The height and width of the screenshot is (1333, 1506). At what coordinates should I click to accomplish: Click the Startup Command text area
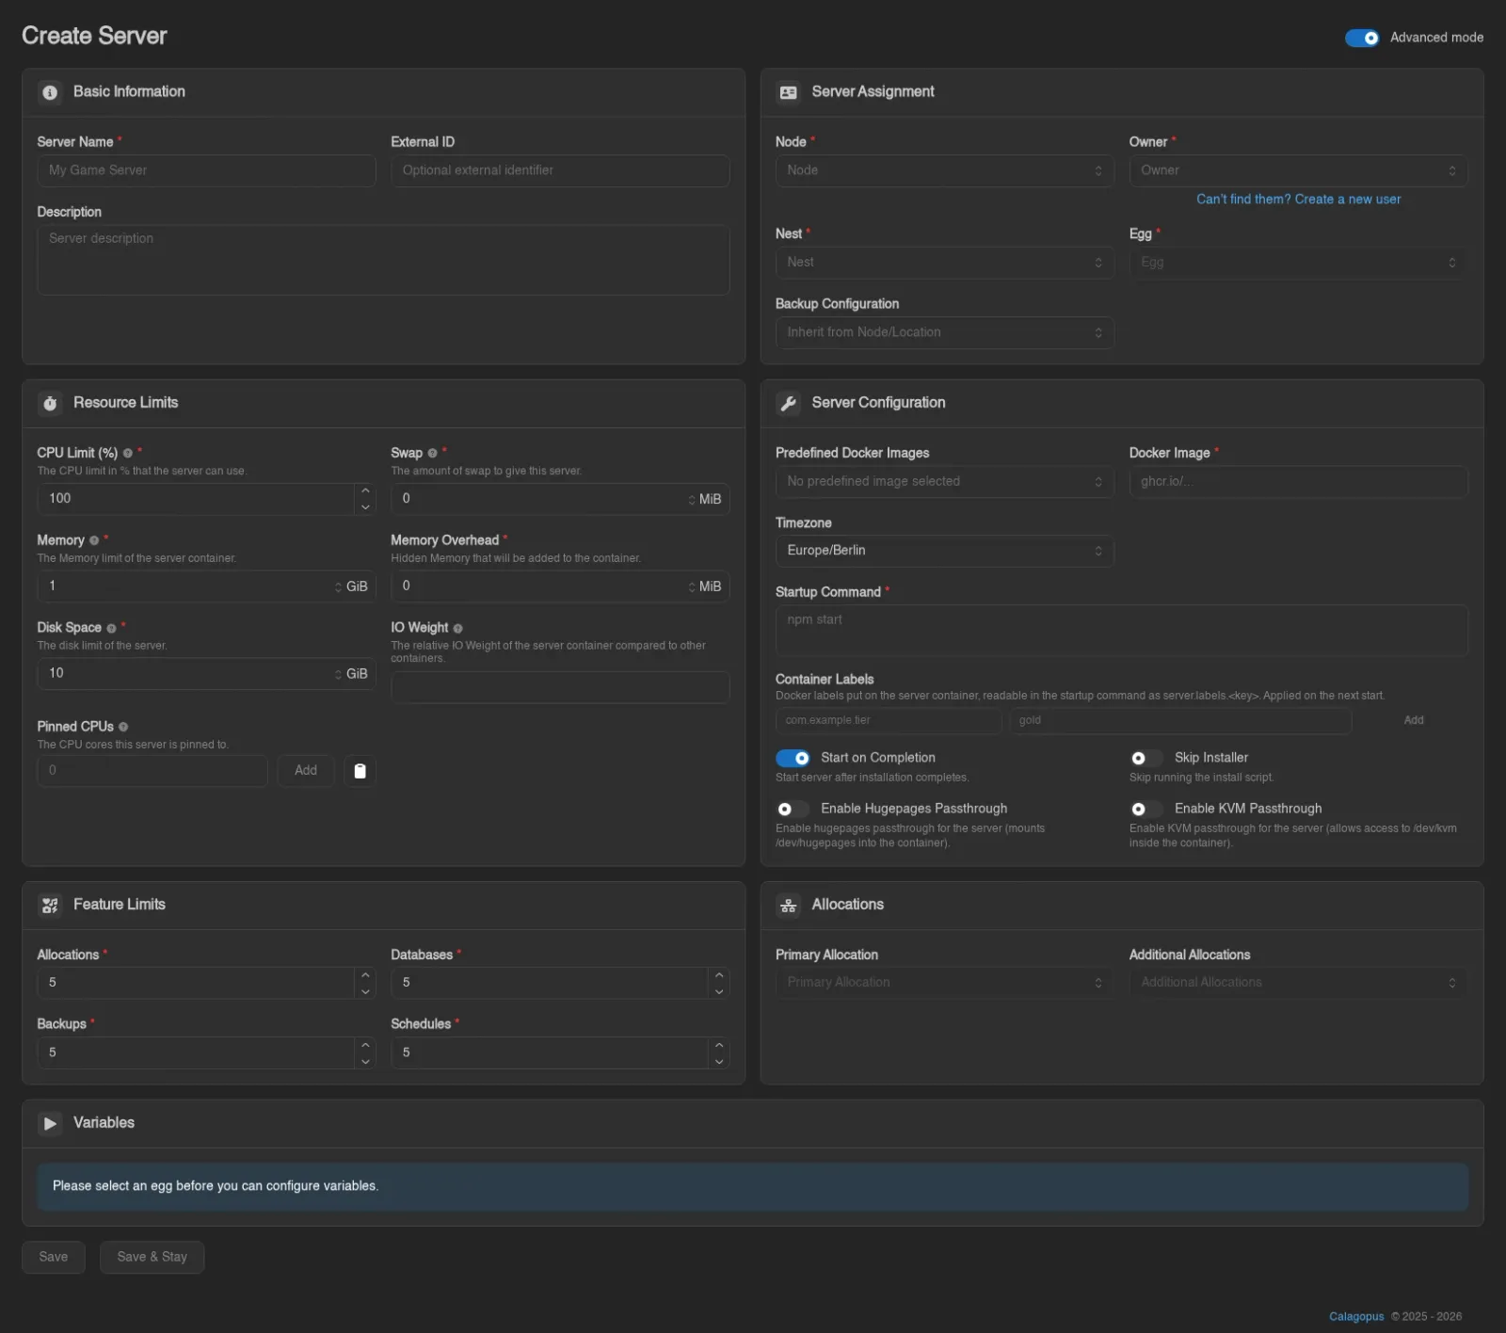pyautogui.click(x=1121, y=630)
